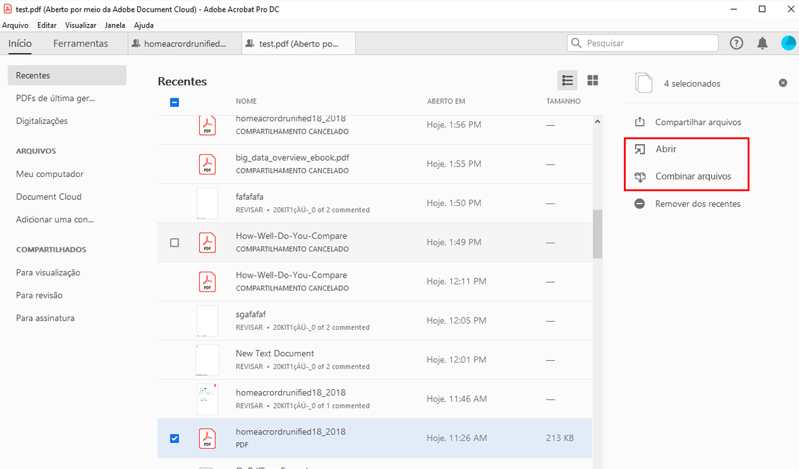799x469 pixels.
Task: Sort by the TAMANHO column header
Action: tap(563, 101)
